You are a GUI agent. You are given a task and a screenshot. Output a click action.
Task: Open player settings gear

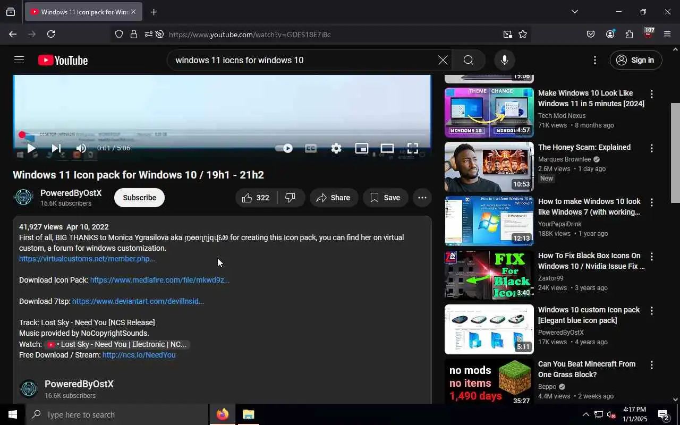tap(336, 148)
